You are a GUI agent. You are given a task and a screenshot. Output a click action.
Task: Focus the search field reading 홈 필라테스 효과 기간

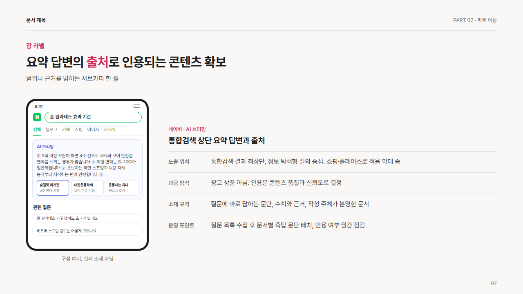93,117
